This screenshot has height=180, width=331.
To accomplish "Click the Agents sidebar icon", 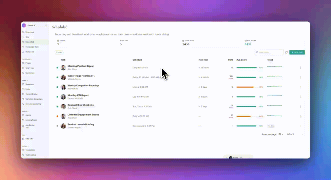I will pyautogui.click(x=23, y=115).
